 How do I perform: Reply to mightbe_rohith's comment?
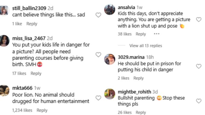[141, 112]
